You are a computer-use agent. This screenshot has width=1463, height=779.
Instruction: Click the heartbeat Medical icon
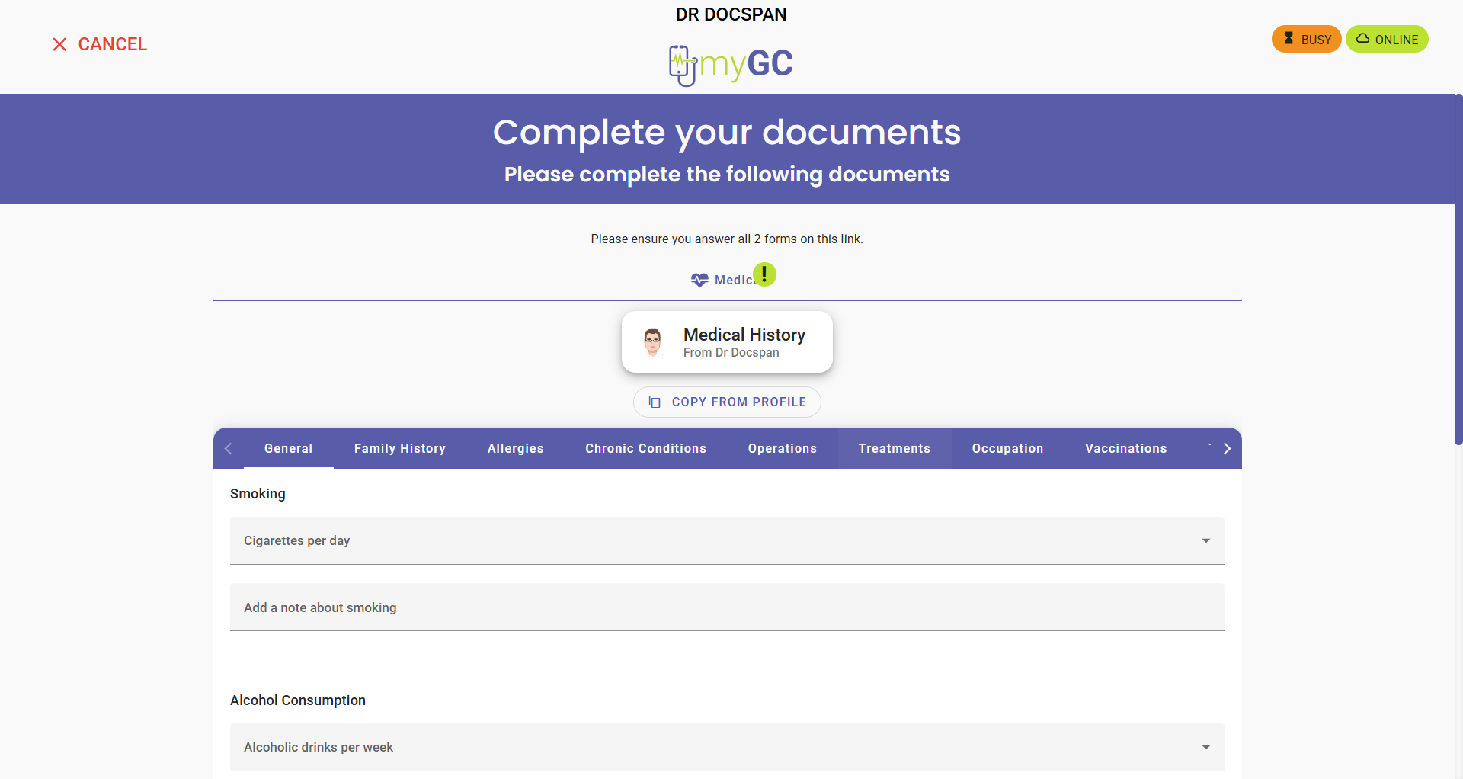tap(699, 281)
